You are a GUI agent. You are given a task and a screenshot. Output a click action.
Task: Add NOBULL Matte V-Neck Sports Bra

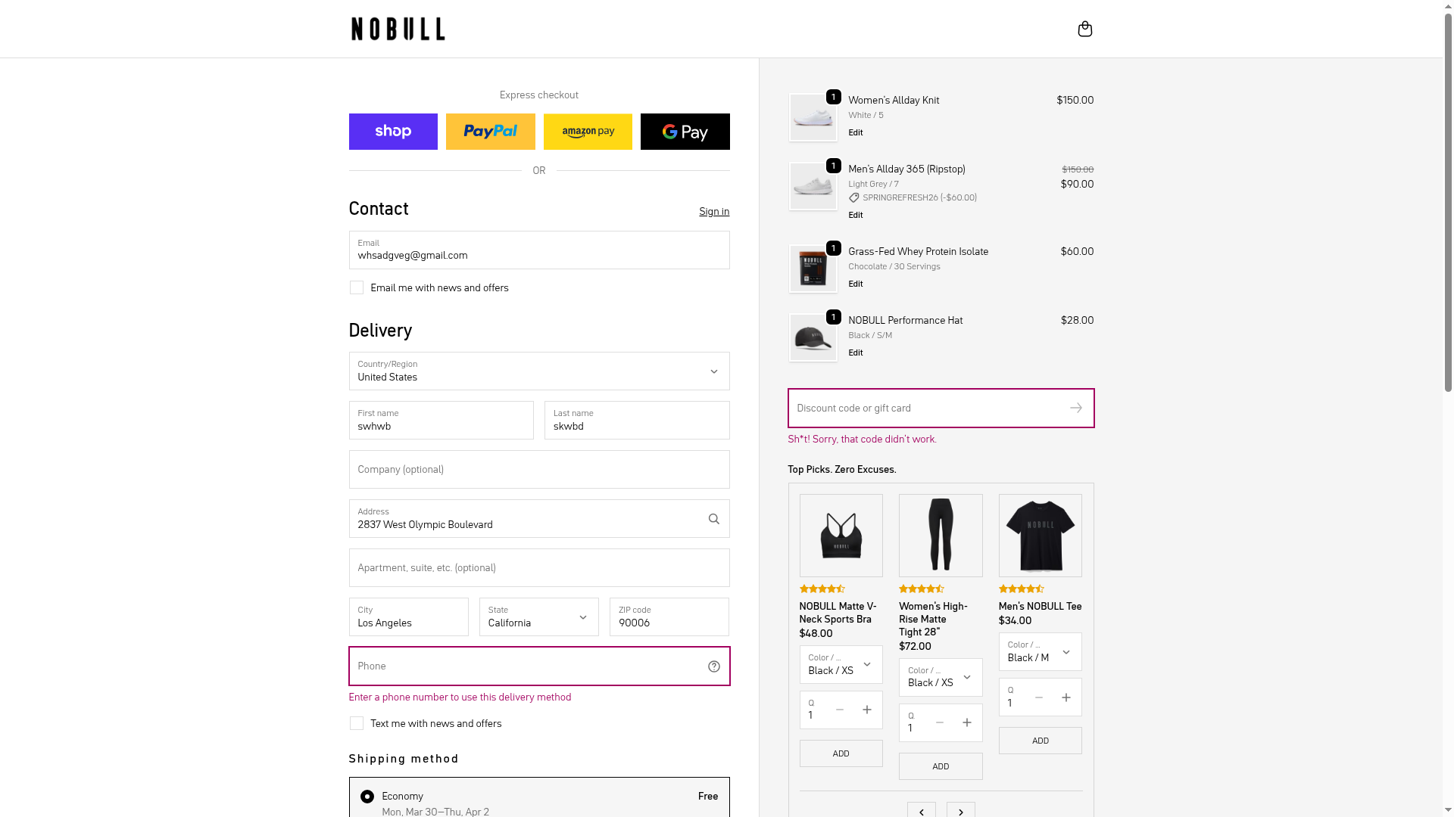click(841, 753)
